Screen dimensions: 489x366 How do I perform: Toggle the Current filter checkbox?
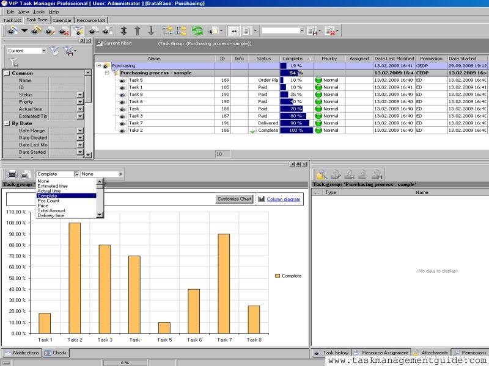point(100,43)
